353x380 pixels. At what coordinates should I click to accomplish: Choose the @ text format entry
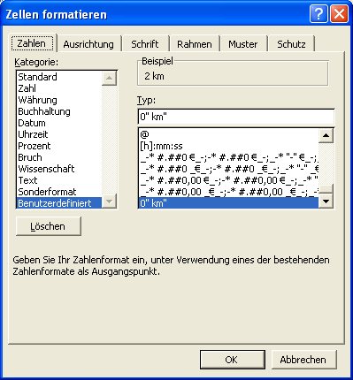click(x=228, y=134)
